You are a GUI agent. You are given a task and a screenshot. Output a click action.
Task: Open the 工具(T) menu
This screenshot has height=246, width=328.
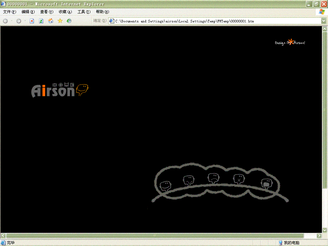tap(84, 12)
